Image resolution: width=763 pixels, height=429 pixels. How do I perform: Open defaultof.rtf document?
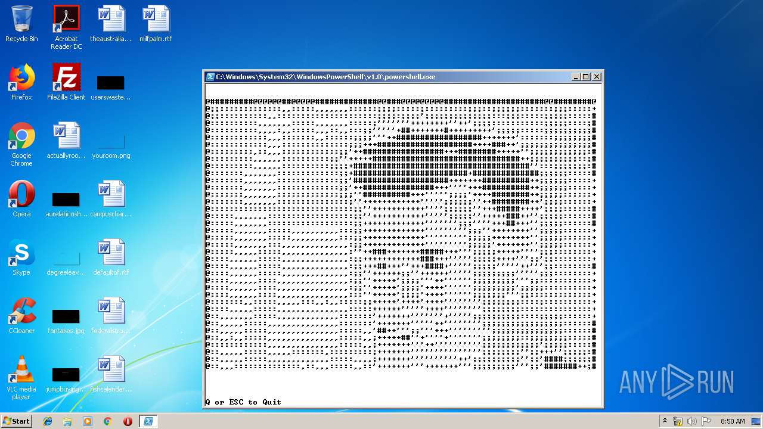coord(111,257)
